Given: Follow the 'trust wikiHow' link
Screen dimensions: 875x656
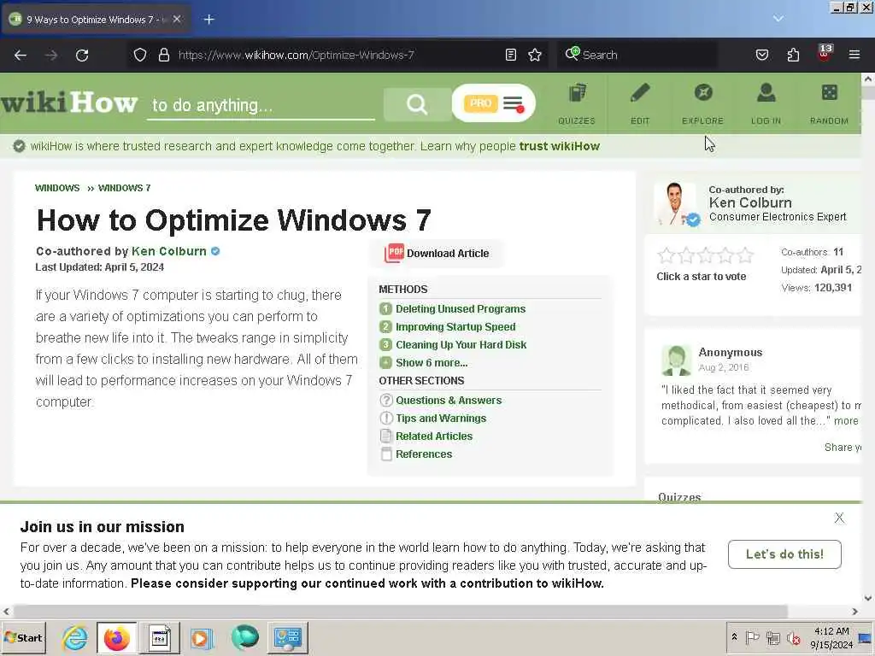Looking at the screenshot, I should 559,146.
